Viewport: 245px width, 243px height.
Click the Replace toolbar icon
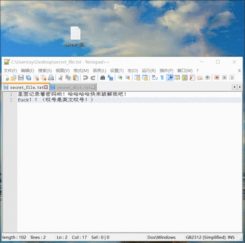tap(111, 77)
